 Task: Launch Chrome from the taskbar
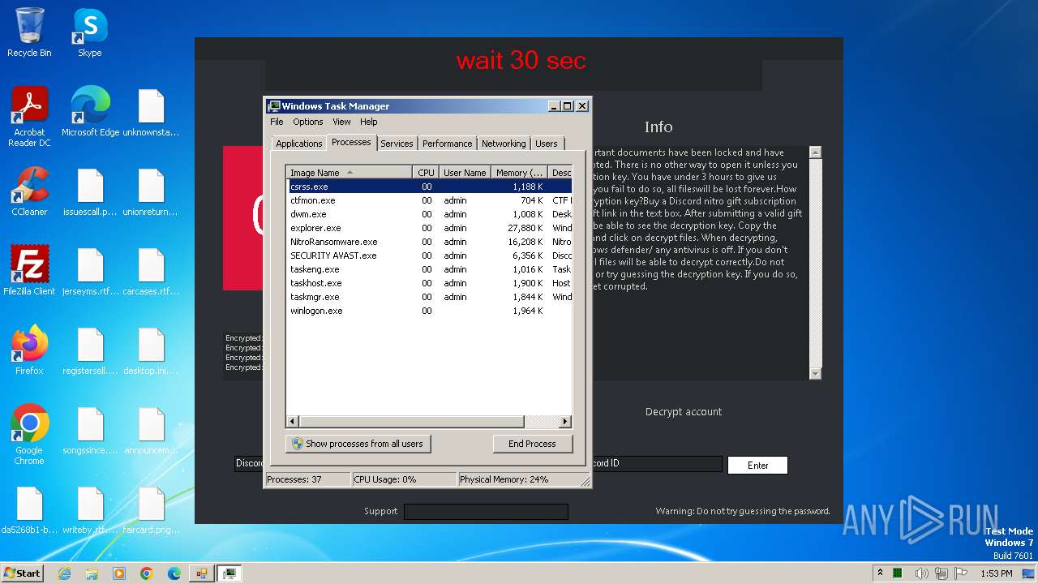point(147,573)
